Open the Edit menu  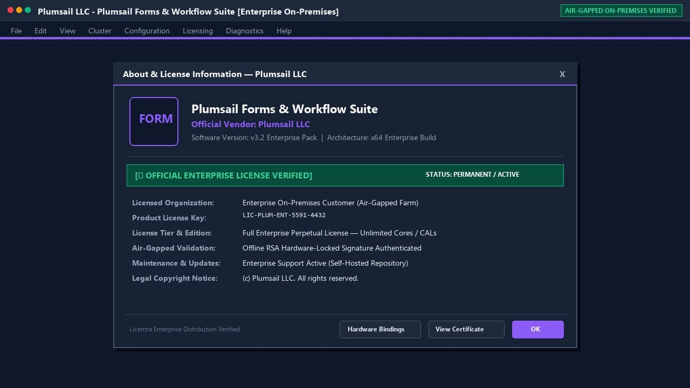pyautogui.click(x=40, y=31)
